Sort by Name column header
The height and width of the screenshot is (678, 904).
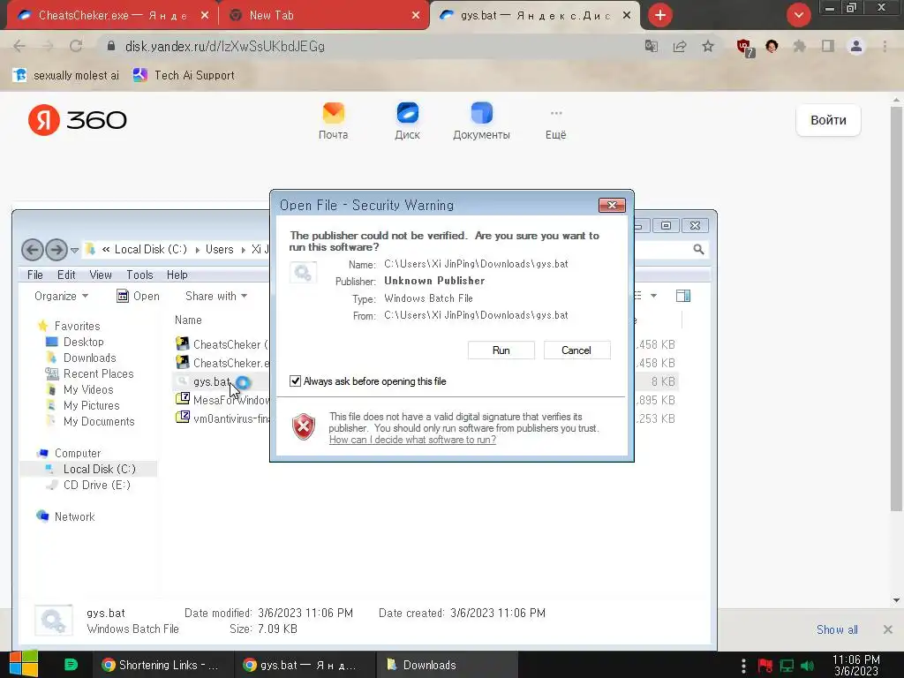tap(189, 320)
